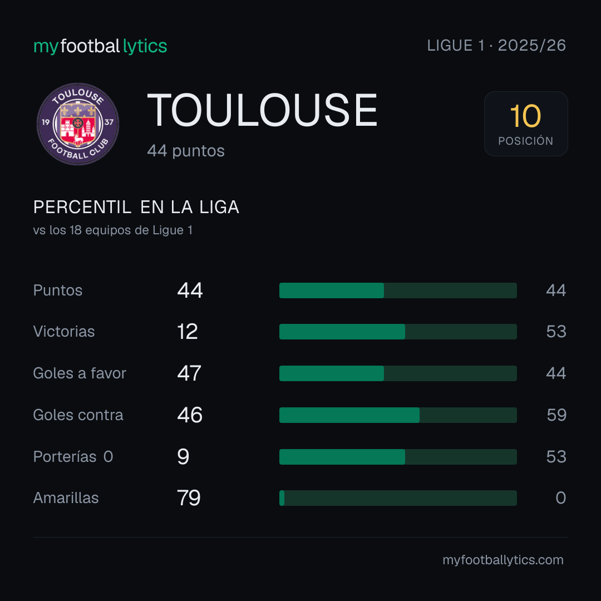Viewport: 601px width, 601px height.
Task: Click the Victorias percentile bar
Action: tap(398, 332)
